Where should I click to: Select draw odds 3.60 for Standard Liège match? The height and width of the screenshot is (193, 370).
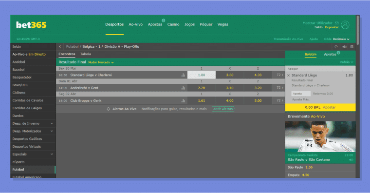[230, 75]
